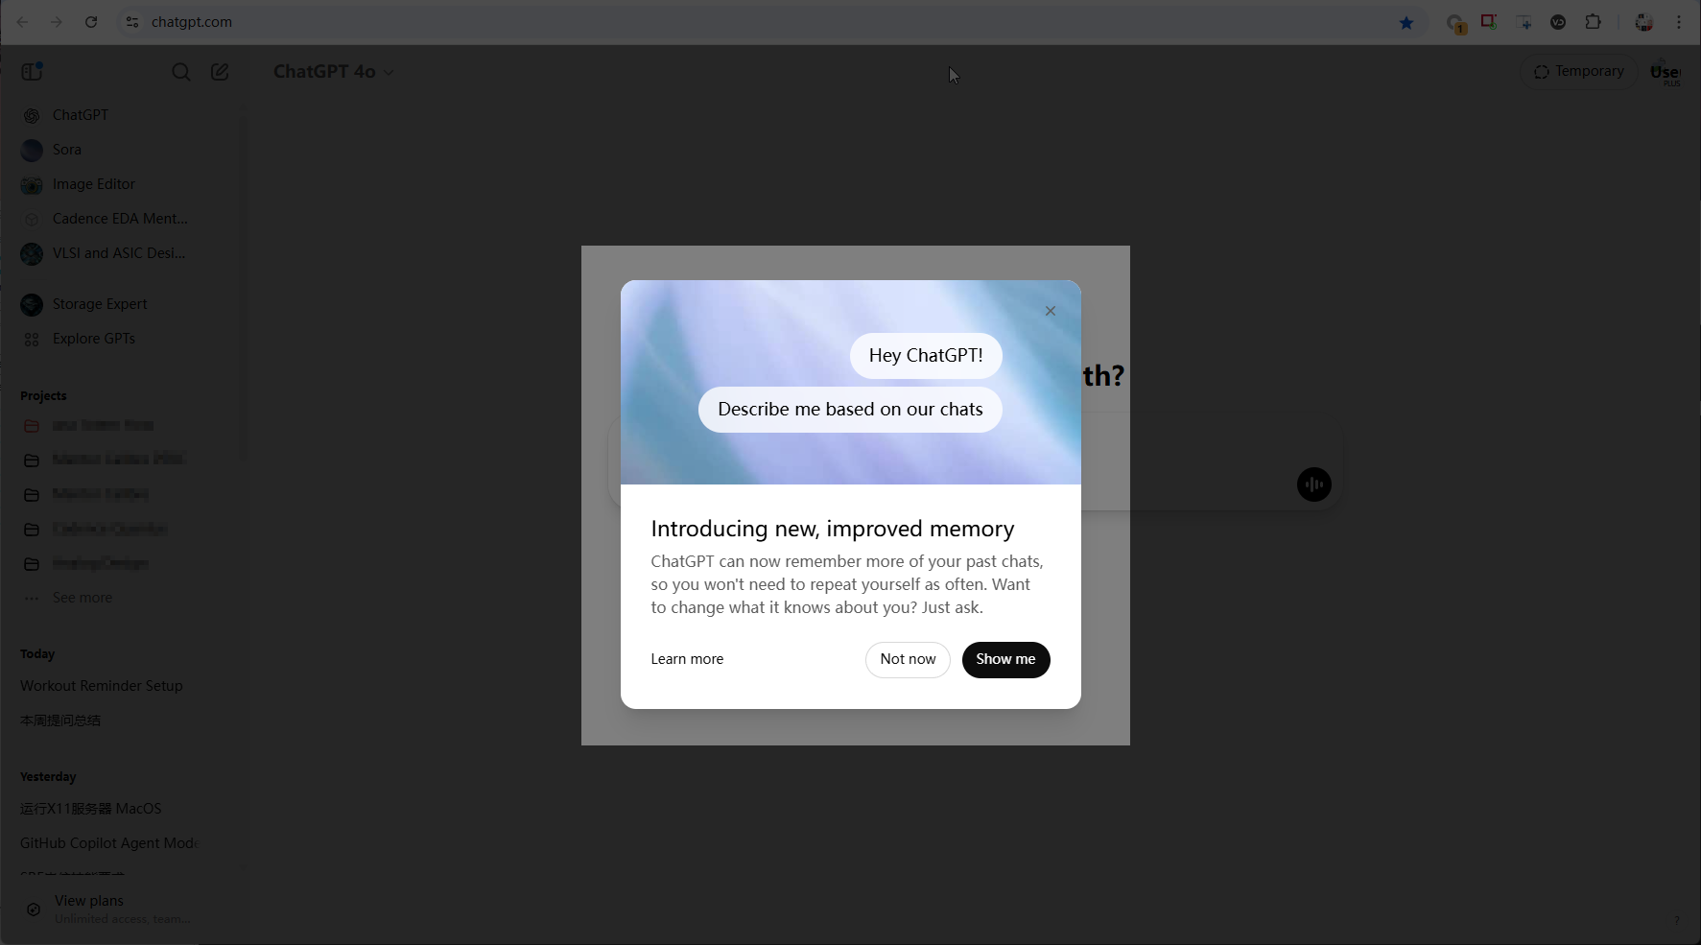Open the user profile avatar menu
The image size is (1701, 945).
tap(1666, 72)
